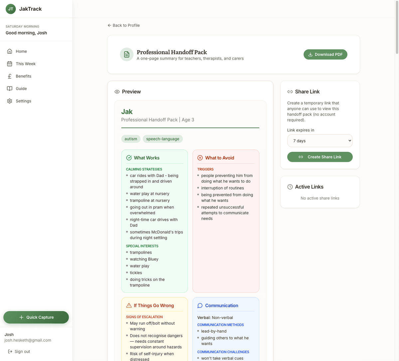Click the document icon beside Professional Handoff Pack
399x361 pixels.
click(126, 54)
